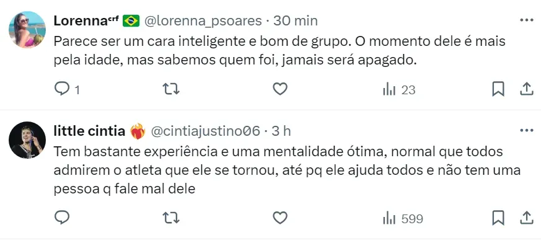Visit @lorenna_psoares handle link
Viewport: 541px width, 243px height.
click(x=203, y=21)
